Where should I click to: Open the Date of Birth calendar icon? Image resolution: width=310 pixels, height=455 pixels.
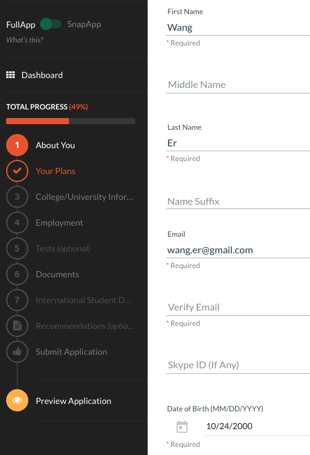pyautogui.click(x=182, y=427)
